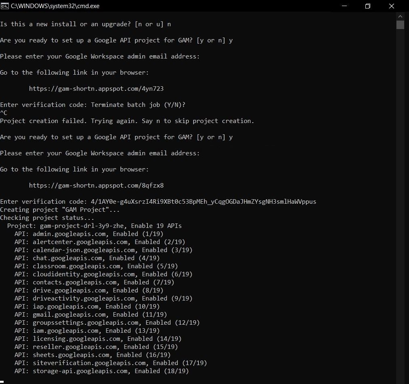
Task: Minimize the command prompt window
Action: 344,6
